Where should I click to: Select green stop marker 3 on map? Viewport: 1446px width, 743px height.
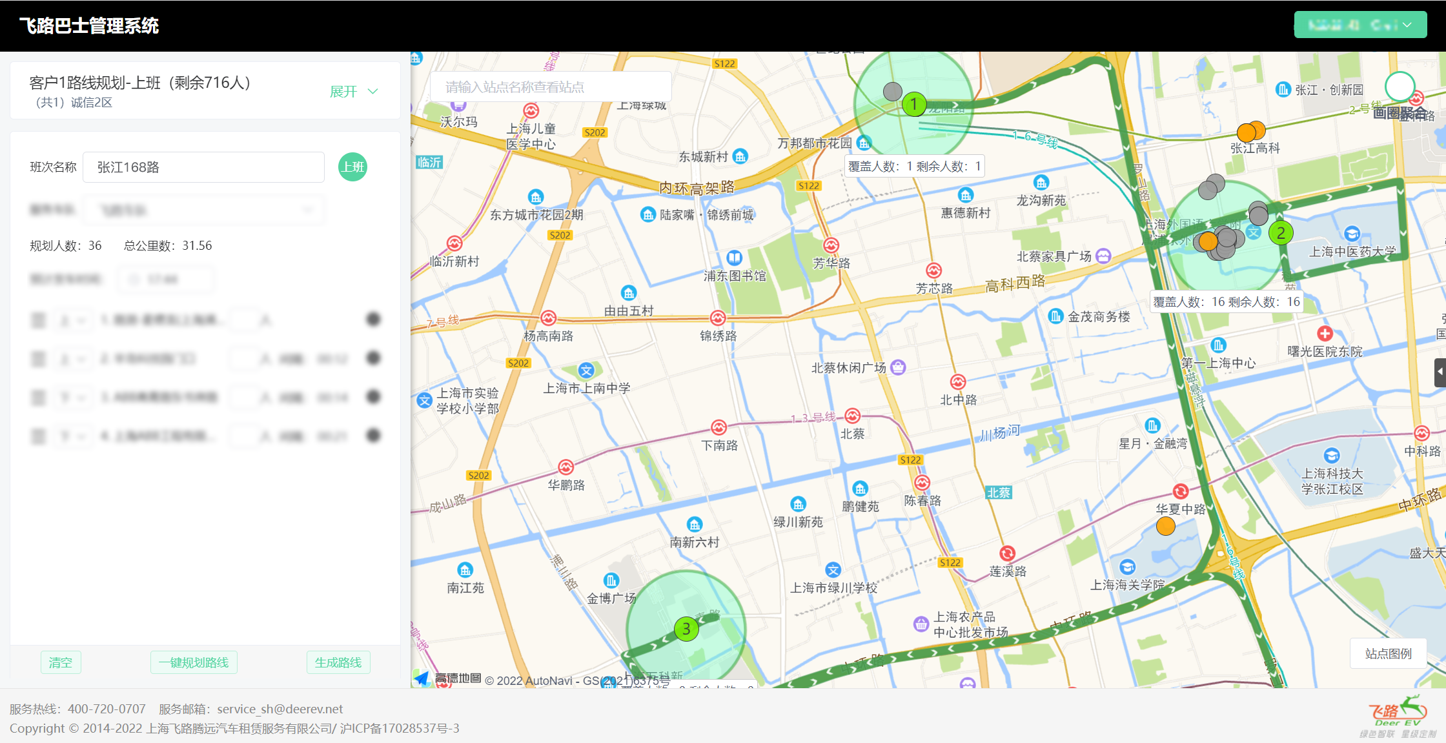pyautogui.click(x=686, y=629)
